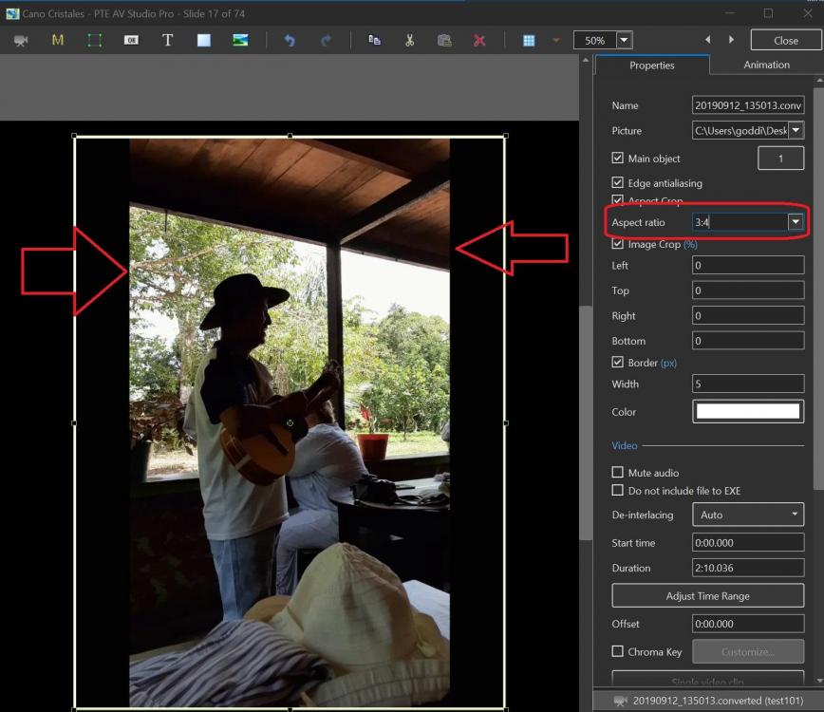Click the Adjust Time Range button
Viewport: 824px width, 712px height.
click(x=707, y=596)
